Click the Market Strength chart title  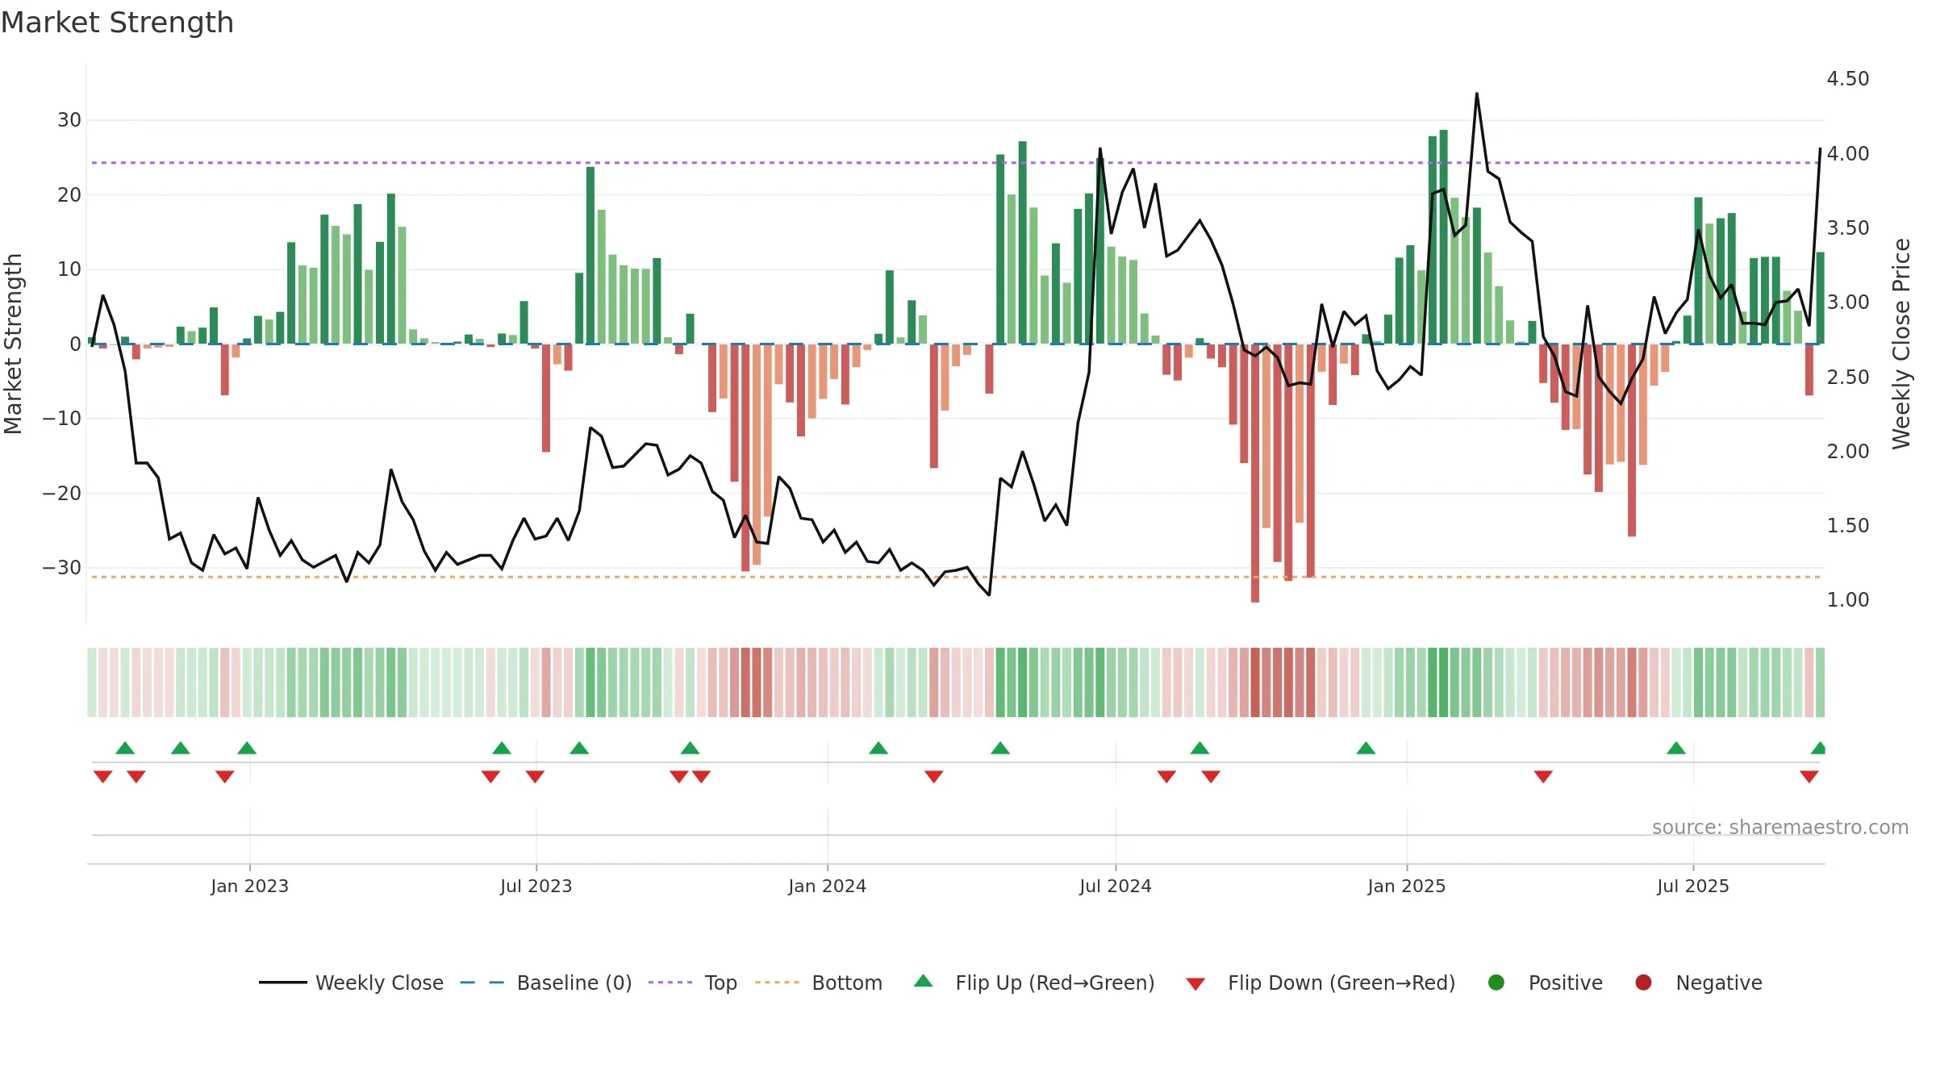(x=117, y=23)
